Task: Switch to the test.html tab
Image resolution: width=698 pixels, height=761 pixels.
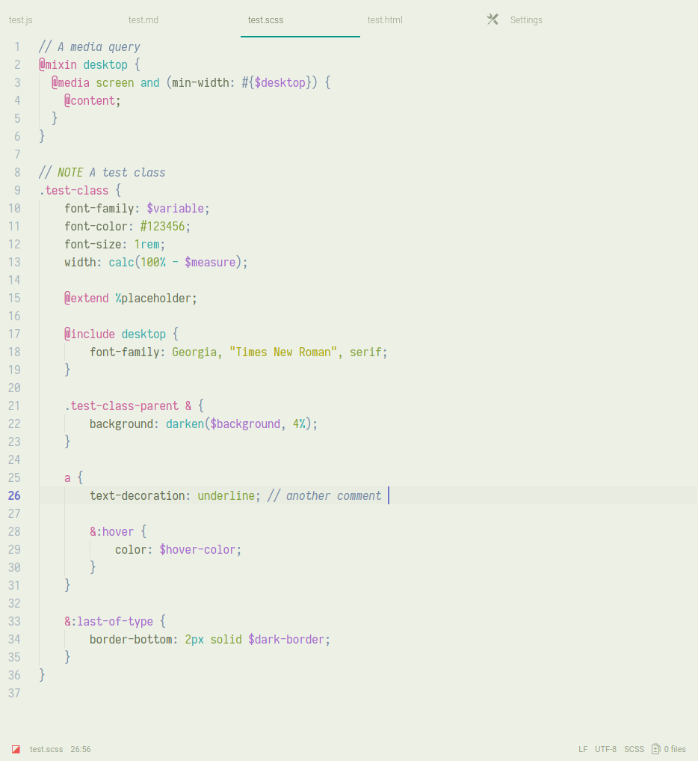Action: point(385,20)
